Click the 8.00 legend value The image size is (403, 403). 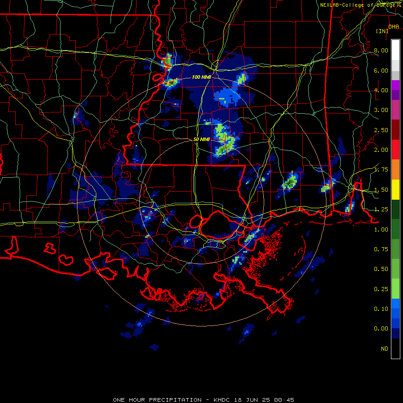pyautogui.click(x=381, y=50)
